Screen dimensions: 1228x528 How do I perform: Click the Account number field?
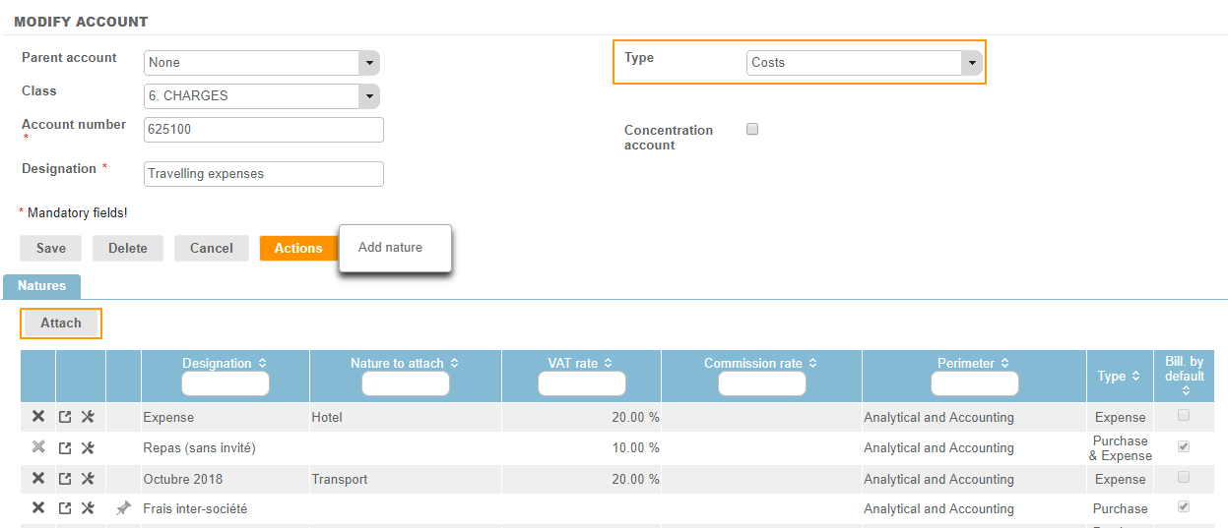point(263,130)
